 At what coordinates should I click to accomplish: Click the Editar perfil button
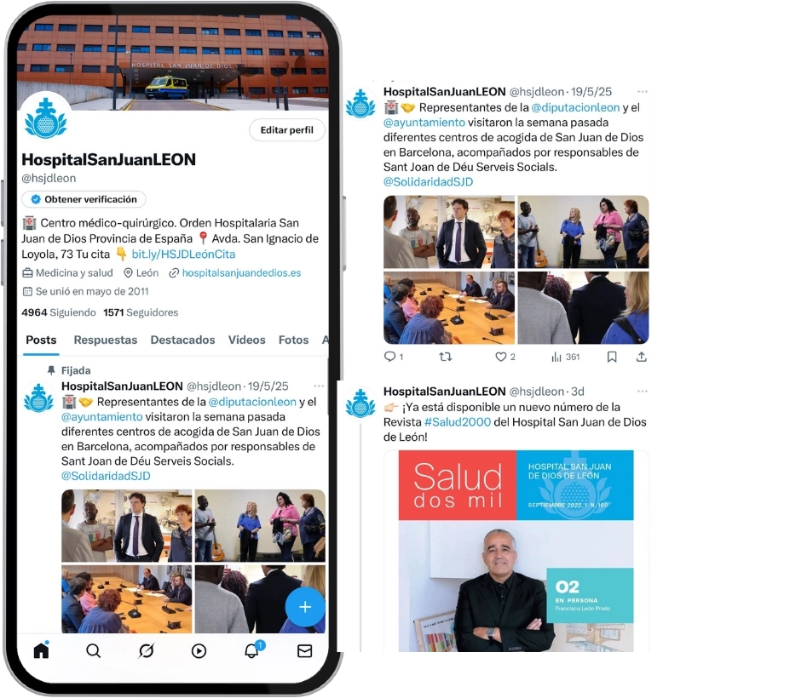point(286,130)
